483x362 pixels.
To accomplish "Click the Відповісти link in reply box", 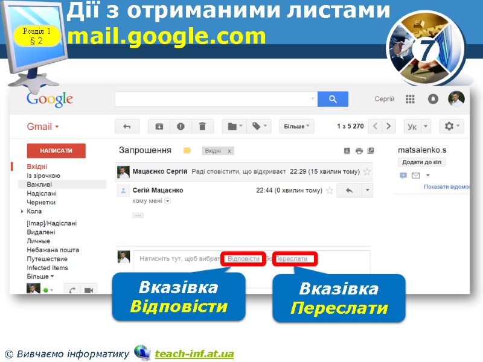I will pos(244,258).
